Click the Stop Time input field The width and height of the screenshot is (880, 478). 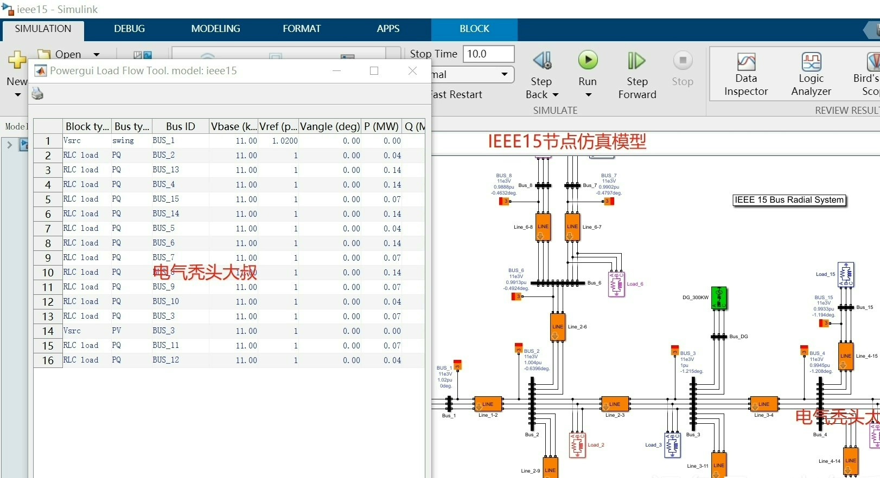[488, 54]
